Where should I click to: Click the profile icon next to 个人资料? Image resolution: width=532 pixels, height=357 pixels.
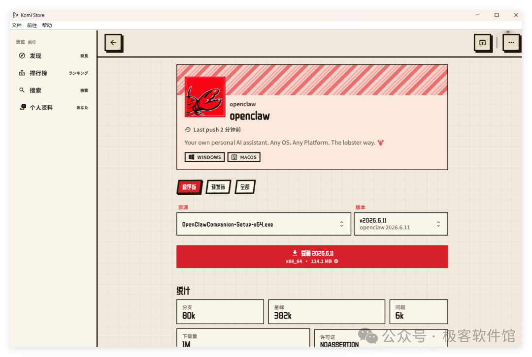click(23, 107)
